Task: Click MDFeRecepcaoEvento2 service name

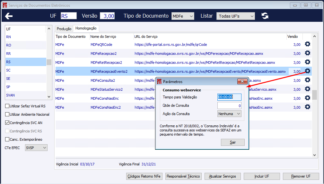Action: pyautogui.click(x=109, y=71)
